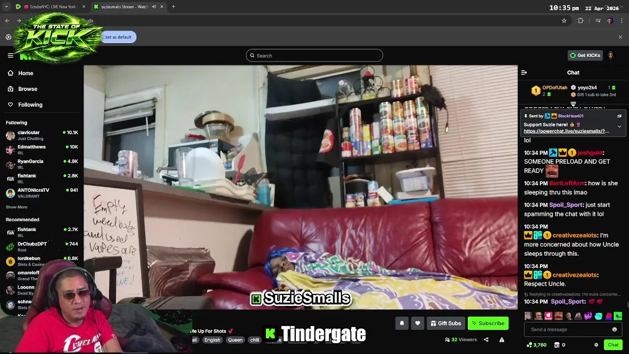Go back in browser
This screenshot has width=629, height=354.
click(x=7, y=21)
